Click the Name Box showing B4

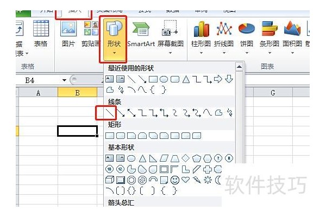tap(39, 80)
